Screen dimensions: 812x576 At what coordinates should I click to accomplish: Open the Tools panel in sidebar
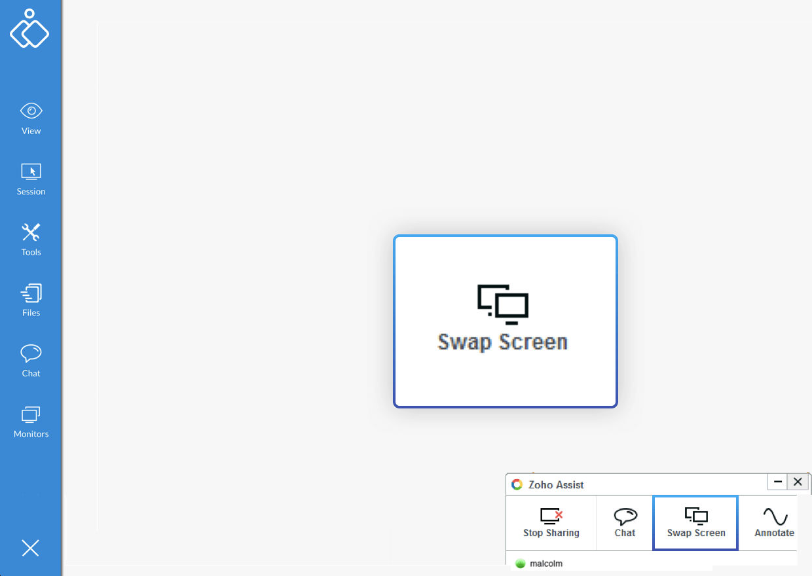[31, 240]
